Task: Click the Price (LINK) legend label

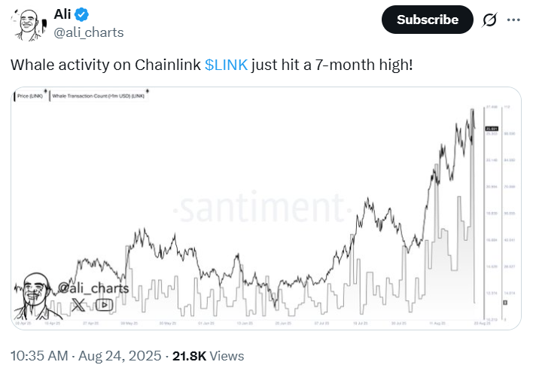Action: point(30,96)
